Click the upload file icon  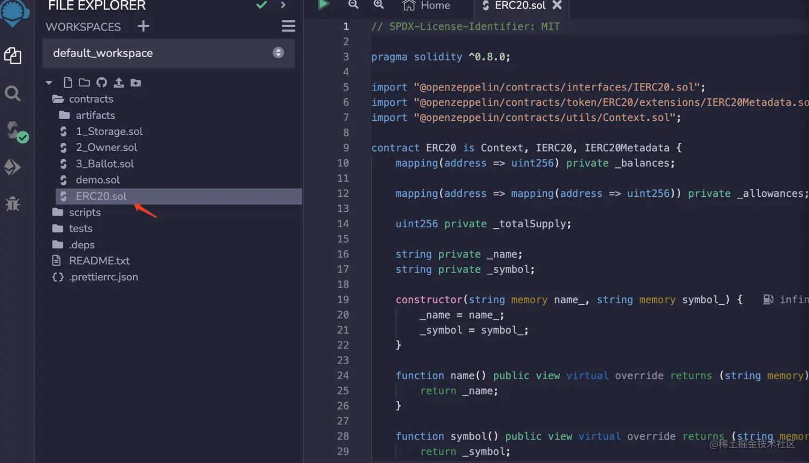tap(119, 82)
